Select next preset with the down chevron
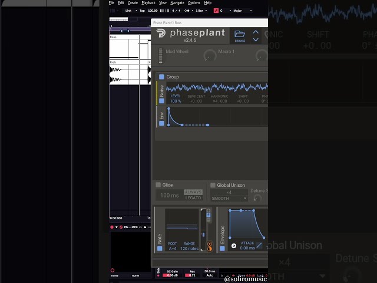Viewport: 377px width, 283px height. pyautogui.click(x=256, y=40)
